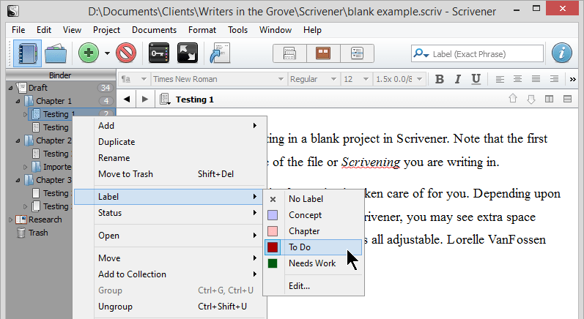Split editor horizontally icon

click(567, 99)
